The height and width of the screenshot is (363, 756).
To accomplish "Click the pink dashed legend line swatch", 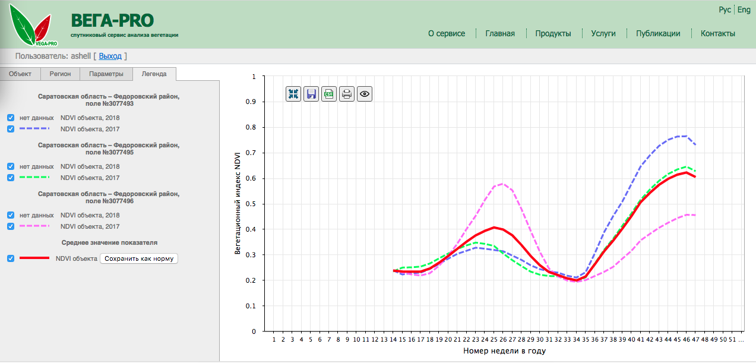I will [x=36, y=226].
